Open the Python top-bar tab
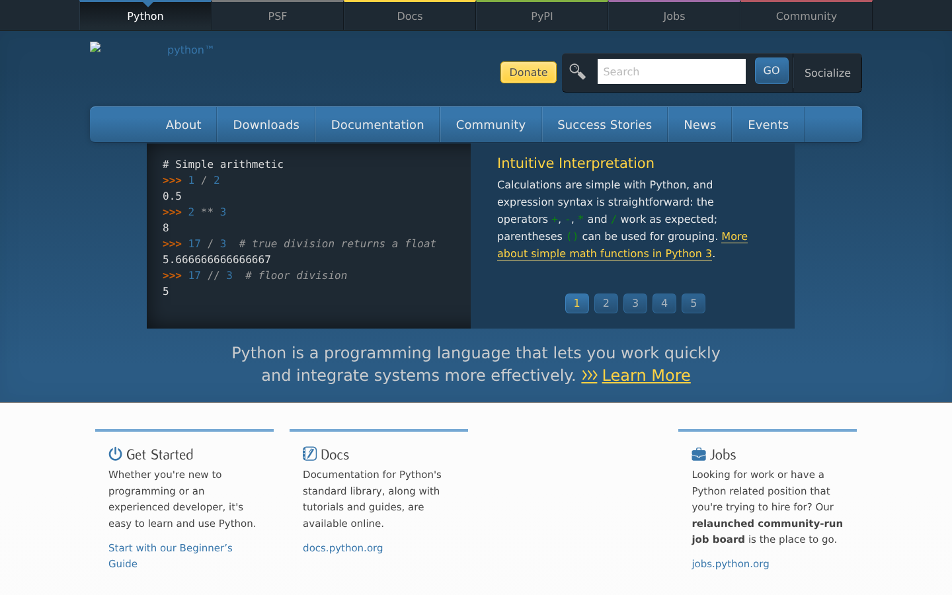Image resolution: width=952 pixels, height=595 pixels. 145,16
